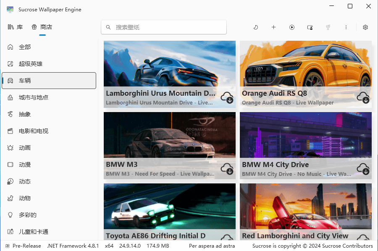Click the plus icon to add wallpaper
This screenshot has width=378, height=251.
point(273,27)
